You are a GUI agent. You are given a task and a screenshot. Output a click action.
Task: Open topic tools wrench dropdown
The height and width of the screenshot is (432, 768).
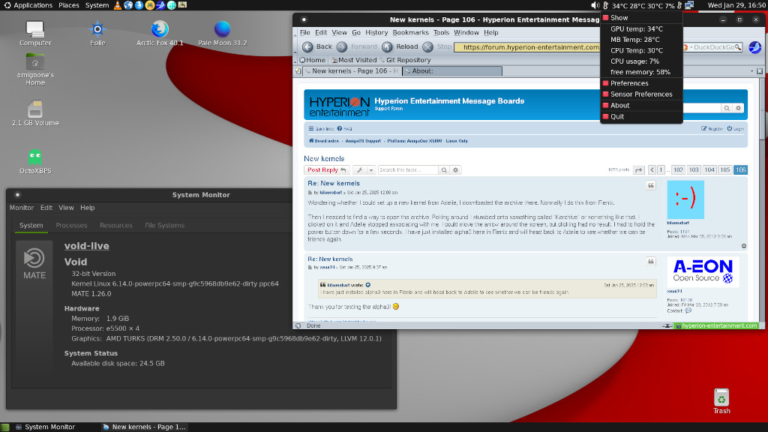(x=364, y=170)
